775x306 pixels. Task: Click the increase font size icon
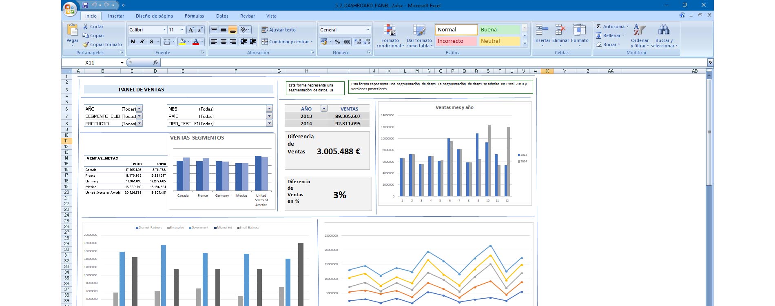[x=191, y=30]
